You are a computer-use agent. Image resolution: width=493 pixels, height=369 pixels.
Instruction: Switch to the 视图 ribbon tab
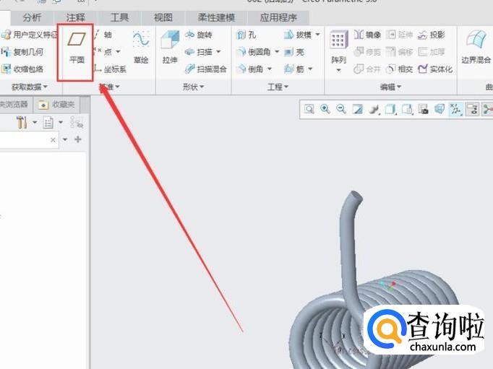(163, 17)
